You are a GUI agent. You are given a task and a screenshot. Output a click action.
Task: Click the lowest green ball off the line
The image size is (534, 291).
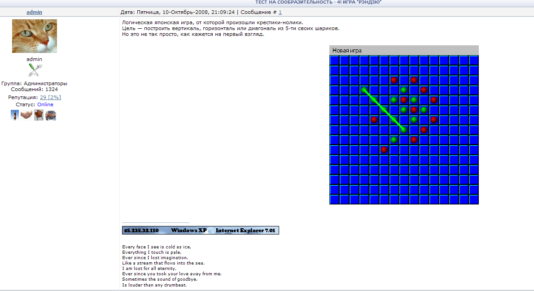click(394, 139)
